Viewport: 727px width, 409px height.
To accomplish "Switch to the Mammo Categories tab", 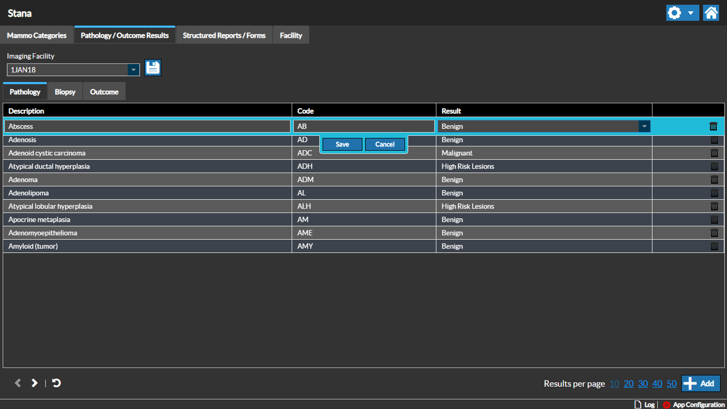I will coord(37,35).
